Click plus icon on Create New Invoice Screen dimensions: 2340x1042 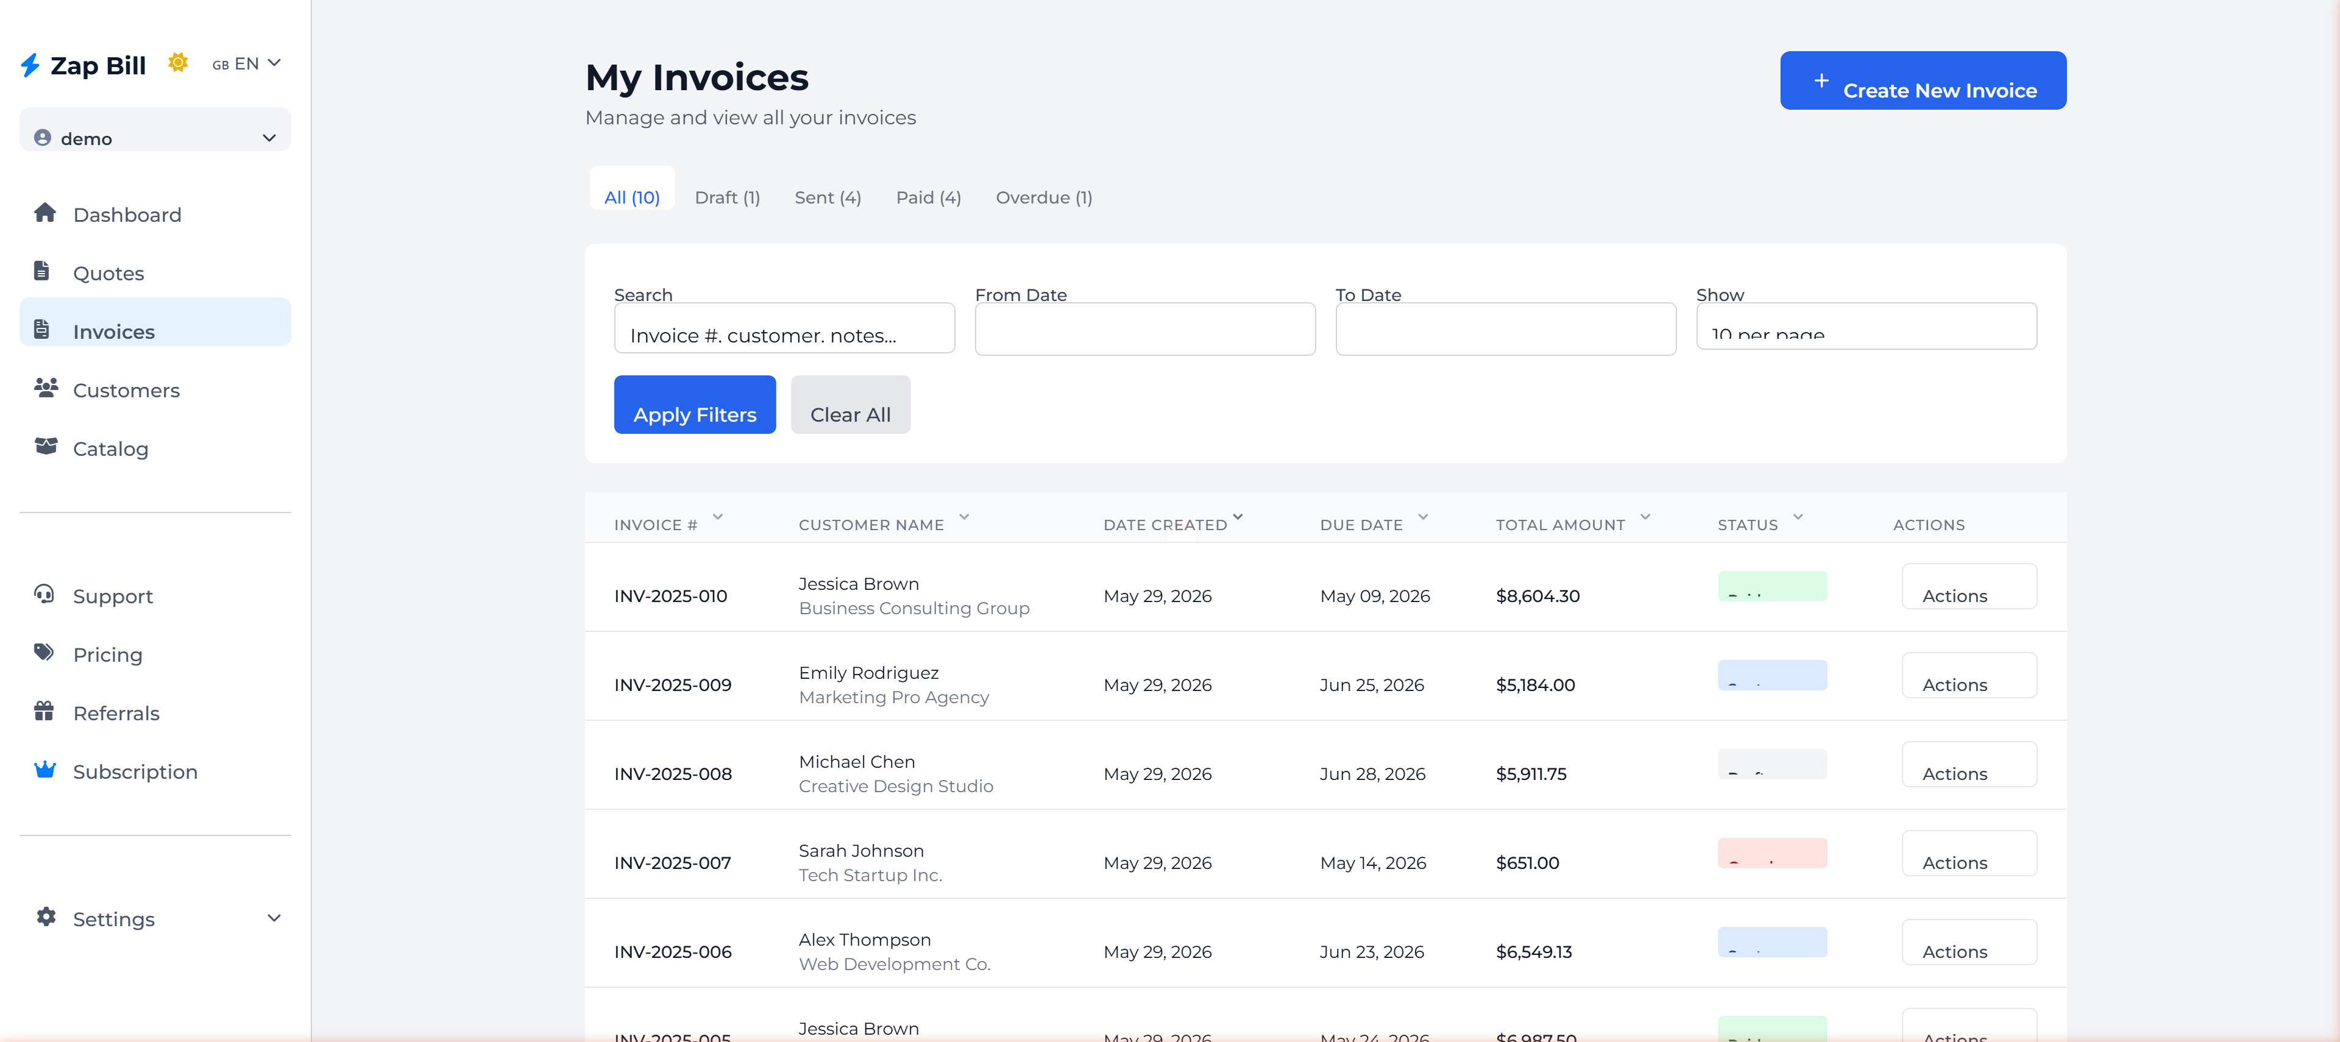click(1820, 81)
